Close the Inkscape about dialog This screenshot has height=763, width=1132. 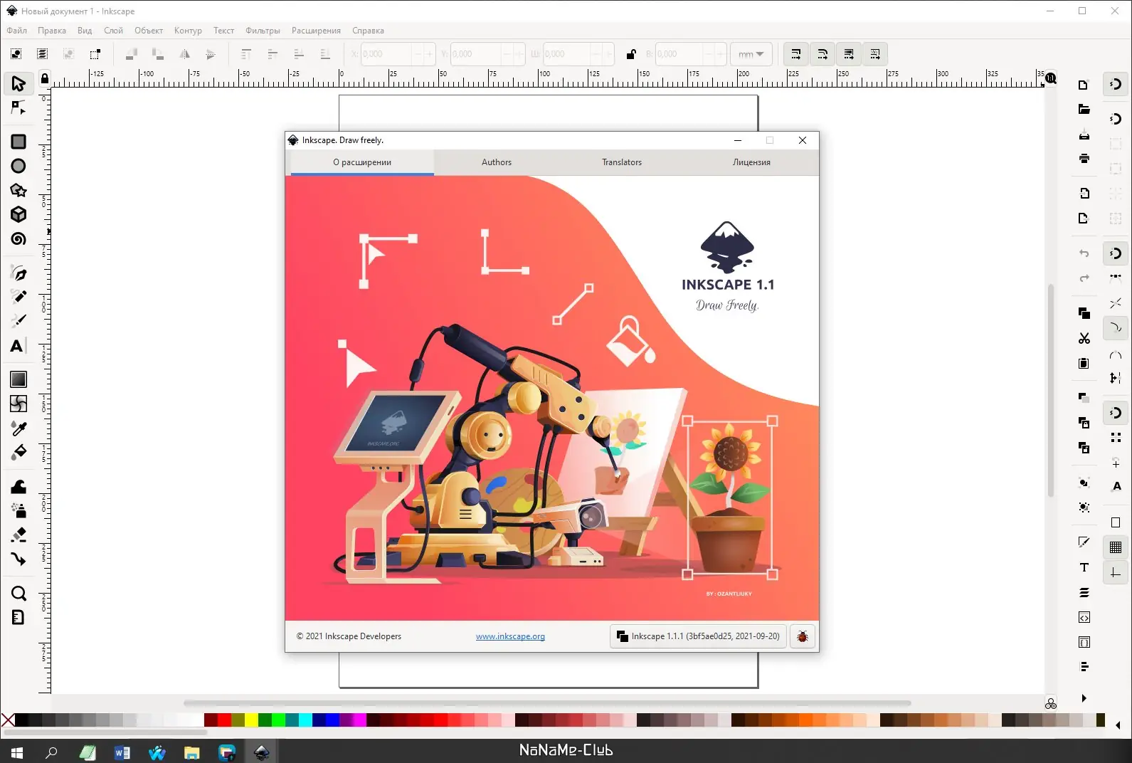click(803, 140)
